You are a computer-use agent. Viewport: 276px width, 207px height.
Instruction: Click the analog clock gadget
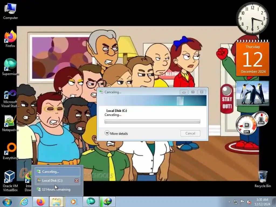(252, 19)
